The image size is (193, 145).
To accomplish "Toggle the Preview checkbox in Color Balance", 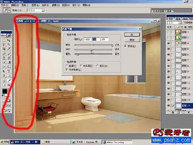I will point(126,46).
